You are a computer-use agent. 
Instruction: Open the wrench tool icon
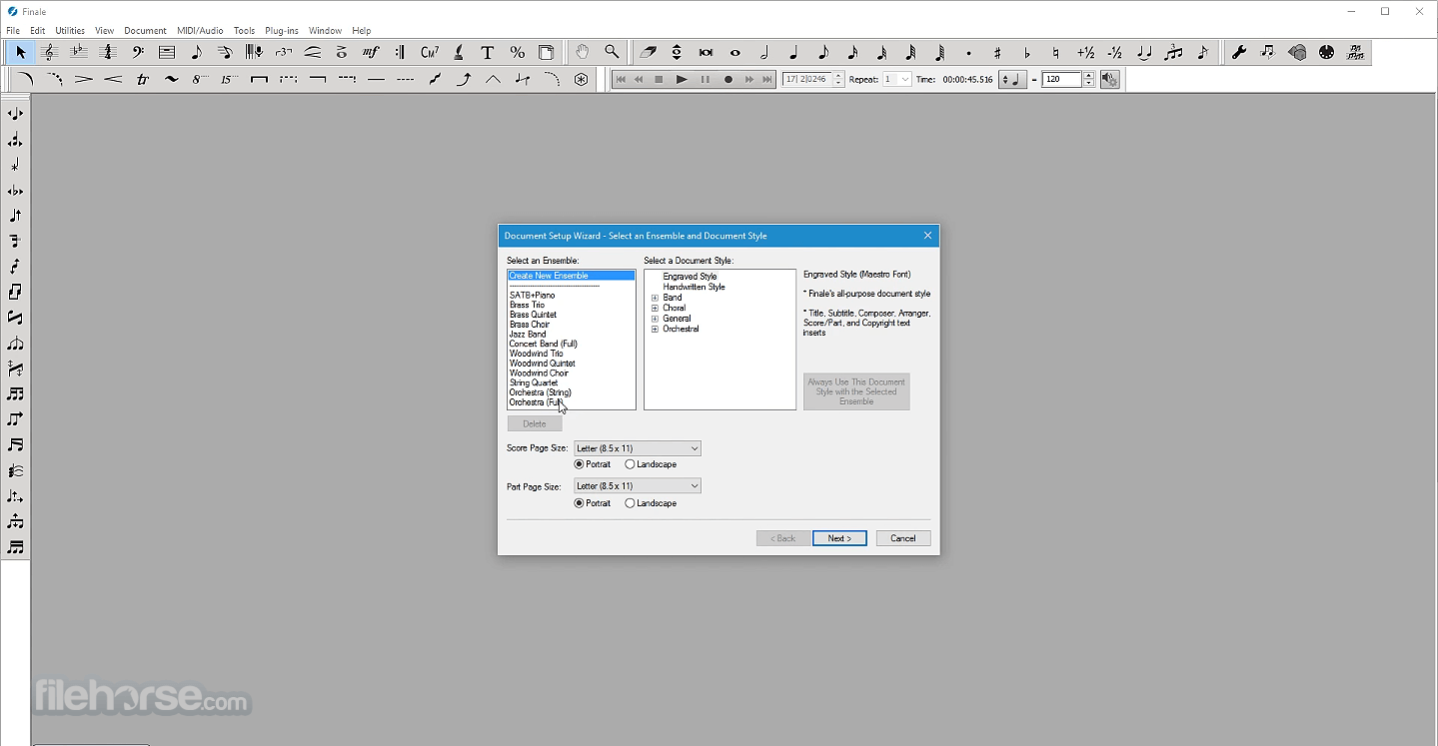(1239, 52)
